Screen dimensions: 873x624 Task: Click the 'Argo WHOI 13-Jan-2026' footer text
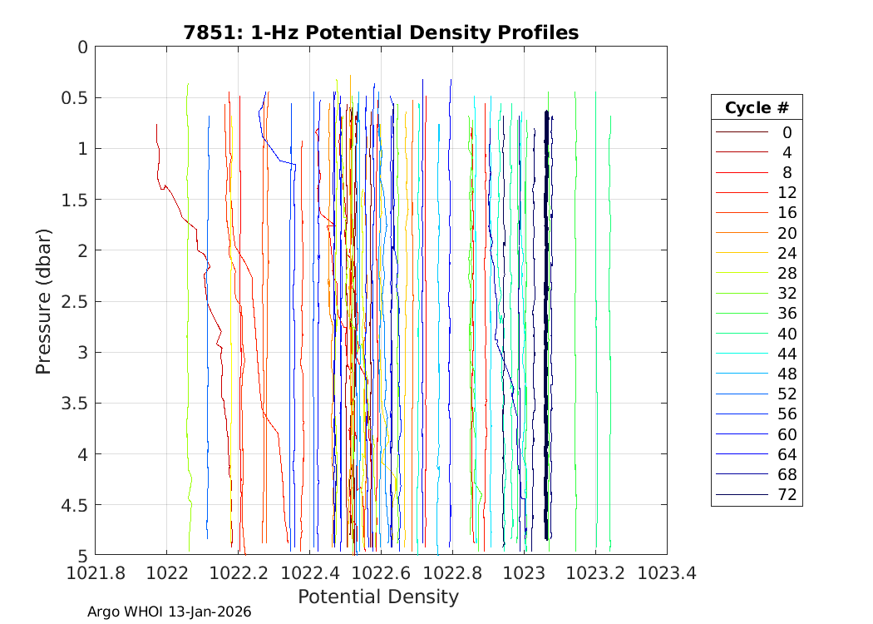(169, 612)
